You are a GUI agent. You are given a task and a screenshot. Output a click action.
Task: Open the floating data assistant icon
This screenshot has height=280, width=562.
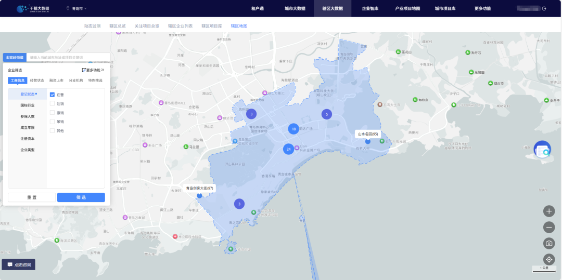click(542, 150)
